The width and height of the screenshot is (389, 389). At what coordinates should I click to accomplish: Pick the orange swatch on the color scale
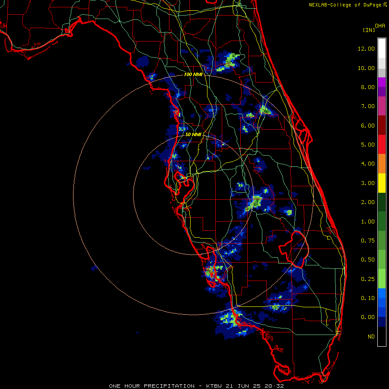click(382, 163)
